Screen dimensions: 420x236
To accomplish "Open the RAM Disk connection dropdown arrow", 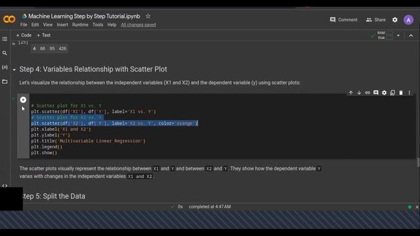I will (398, 35).
